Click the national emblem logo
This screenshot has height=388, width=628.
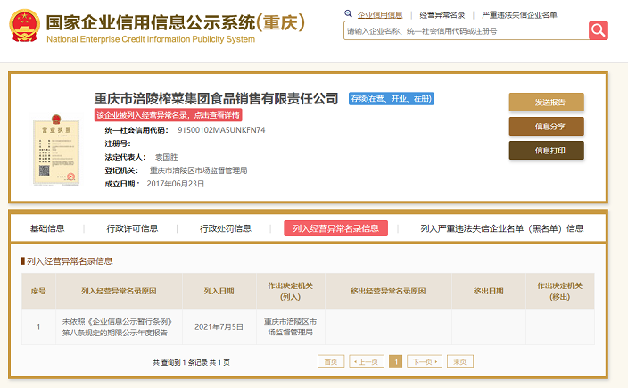24,26
